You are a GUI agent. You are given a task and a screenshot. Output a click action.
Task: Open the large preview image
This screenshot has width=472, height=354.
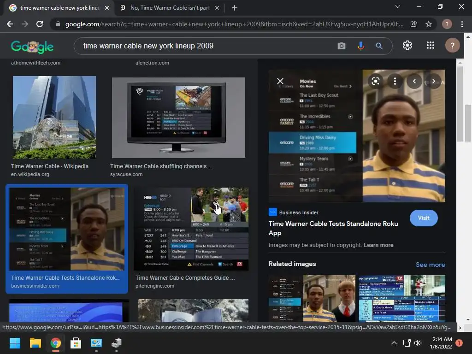point(357,136)
